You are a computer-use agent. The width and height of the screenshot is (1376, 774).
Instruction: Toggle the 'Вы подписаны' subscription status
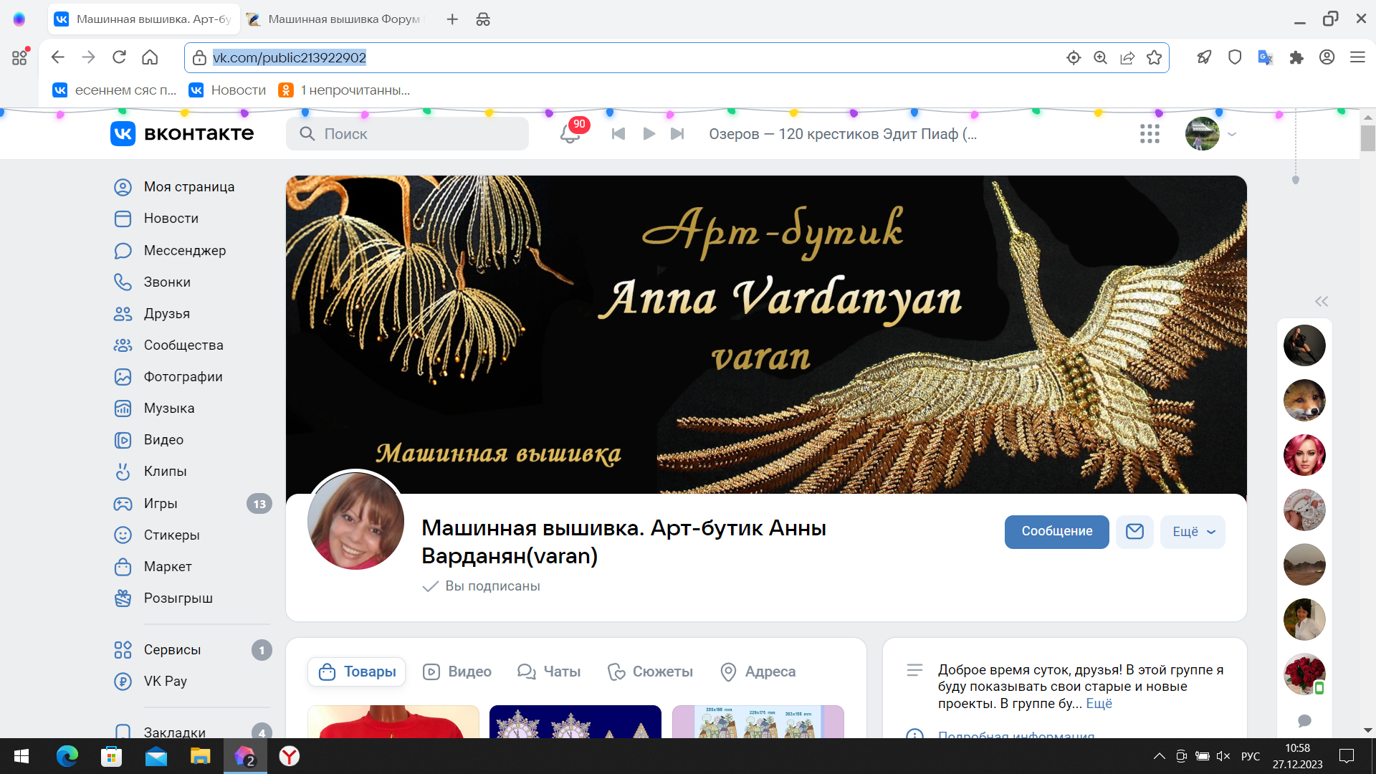point(492,586)
